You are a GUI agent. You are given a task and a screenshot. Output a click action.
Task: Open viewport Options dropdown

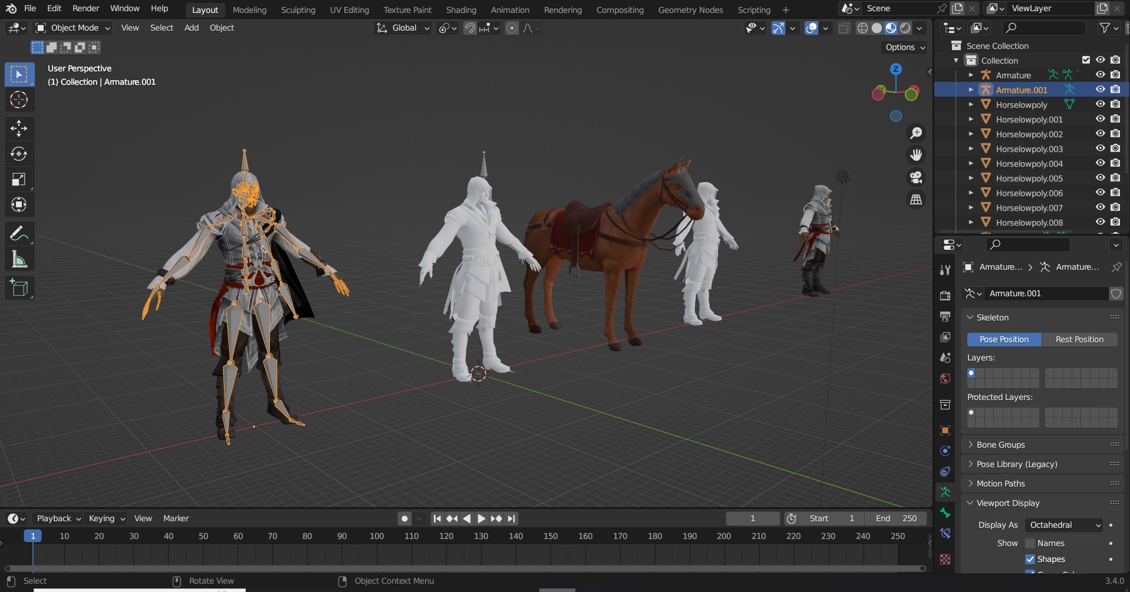pos(905,47)
